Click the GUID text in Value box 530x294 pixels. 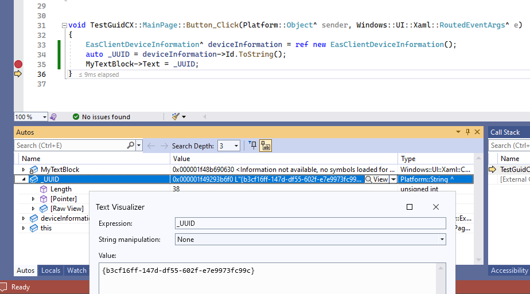click(x=178, y=271)
